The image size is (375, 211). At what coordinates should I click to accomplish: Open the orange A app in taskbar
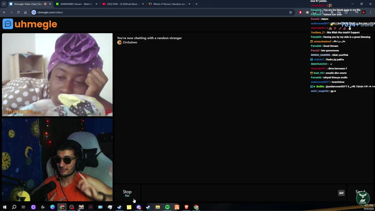[x=177, y=207]
